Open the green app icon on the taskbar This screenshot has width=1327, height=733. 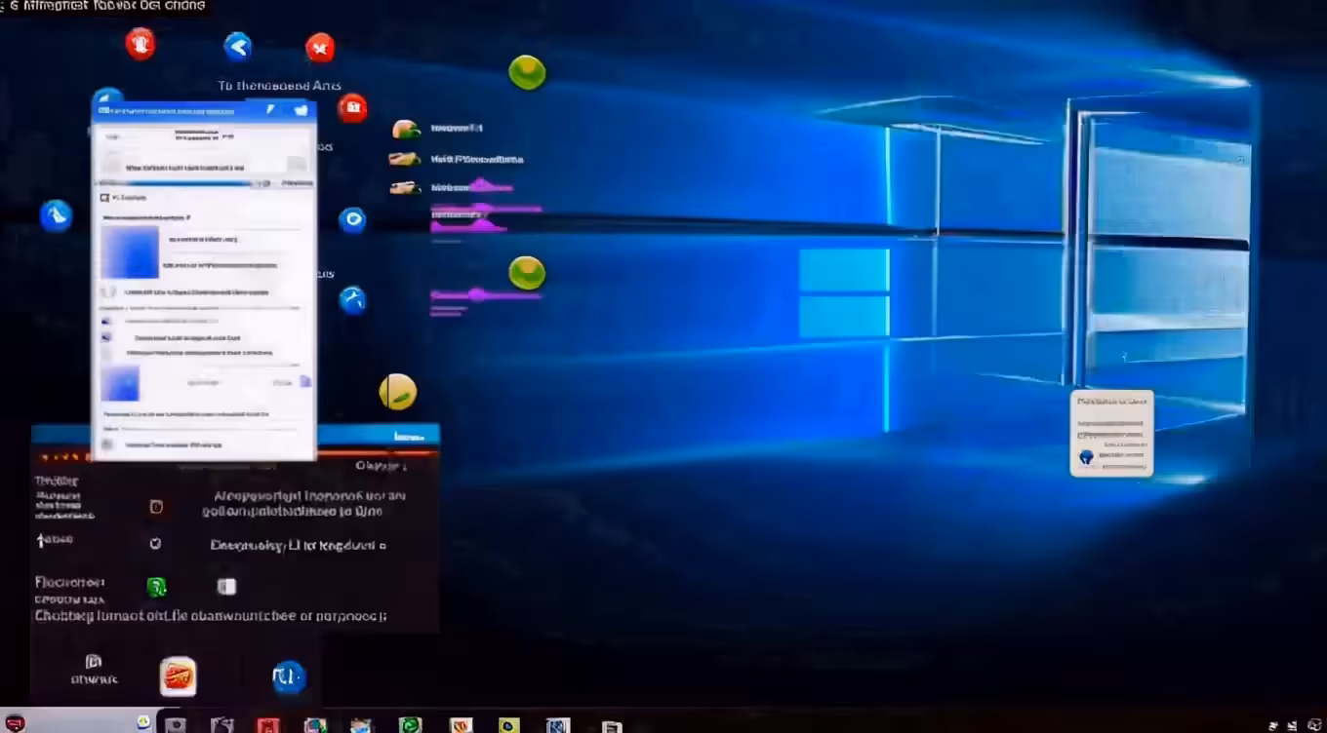[411, 725]
